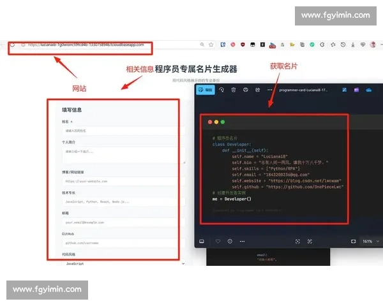Screen dimensions: 383x306
Task: Open the zoom magnifier icon in address bar
Action: point(202,45)
